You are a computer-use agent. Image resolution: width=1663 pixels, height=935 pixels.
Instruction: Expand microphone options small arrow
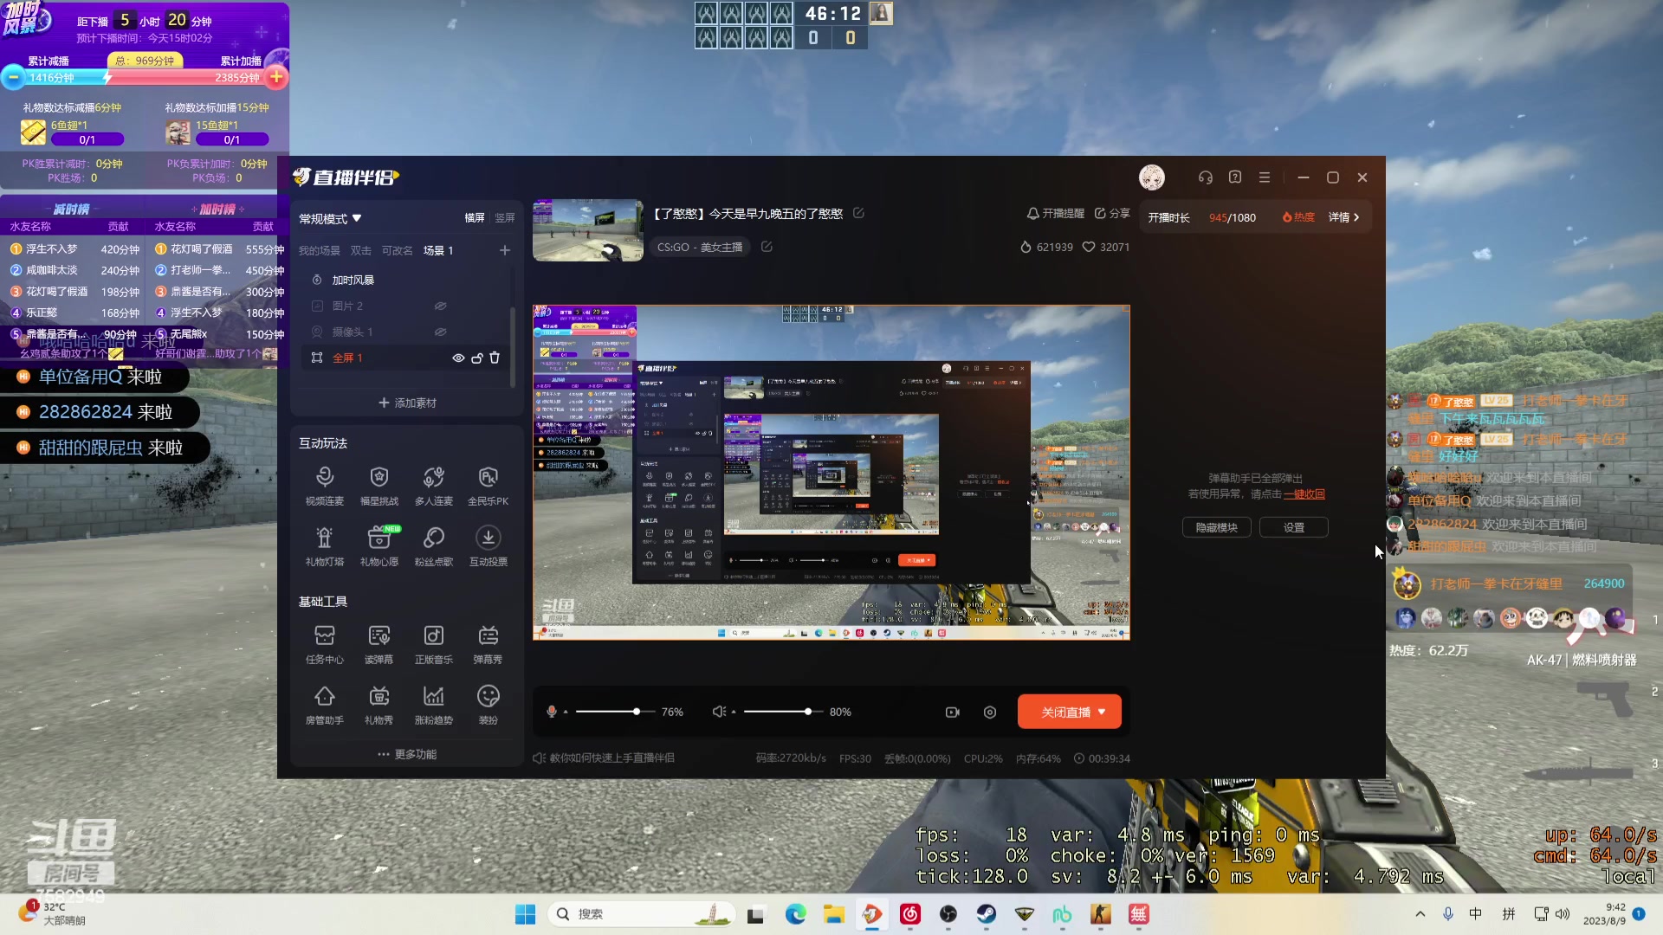(x=566, y=712)
